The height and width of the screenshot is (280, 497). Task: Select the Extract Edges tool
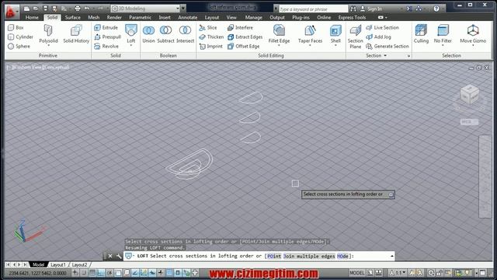tap(245, 37)
